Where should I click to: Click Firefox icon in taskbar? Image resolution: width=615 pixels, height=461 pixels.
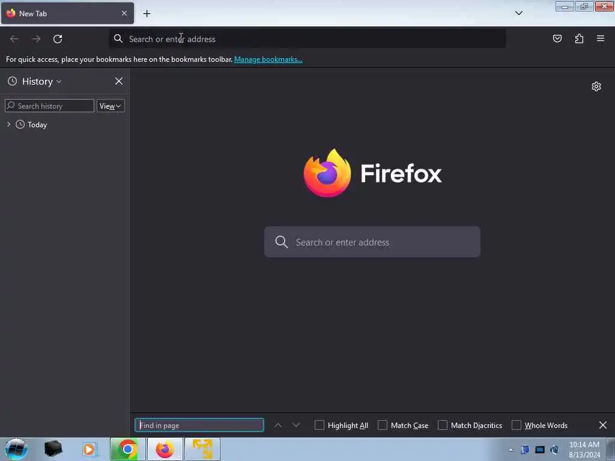tap(165, 449)
